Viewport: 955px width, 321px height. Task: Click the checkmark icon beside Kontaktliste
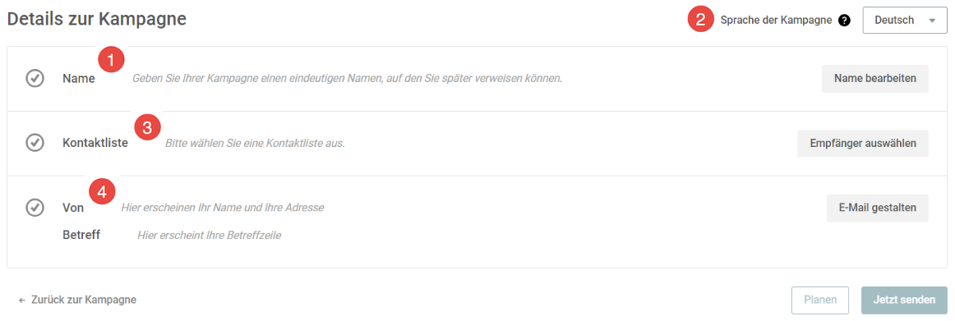[x=35, y=143]
